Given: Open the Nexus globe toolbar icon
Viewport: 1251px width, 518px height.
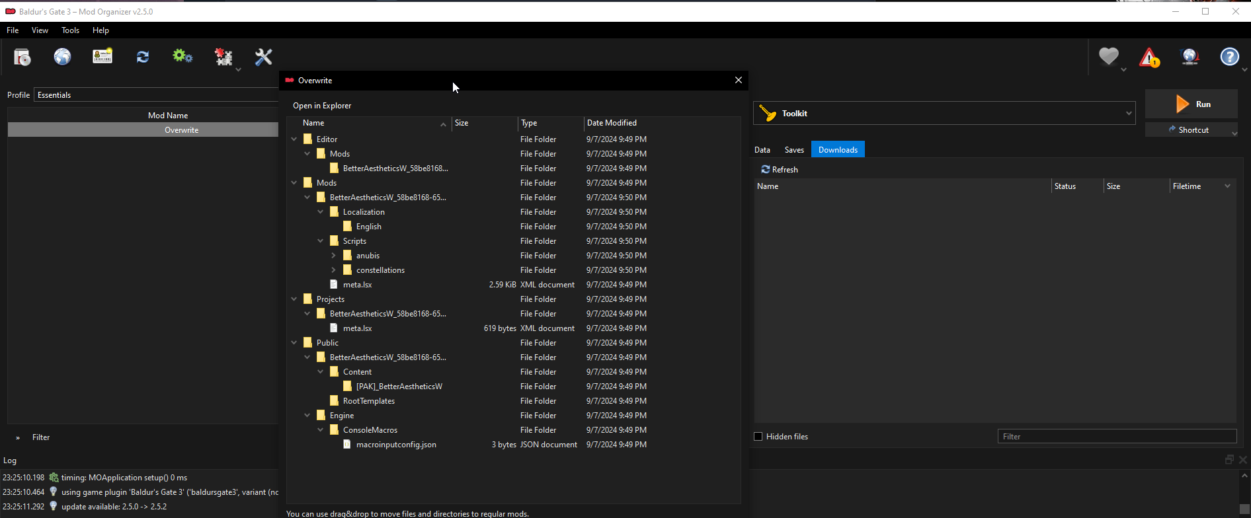Looking at the screenshot, I should coord(62,57).
